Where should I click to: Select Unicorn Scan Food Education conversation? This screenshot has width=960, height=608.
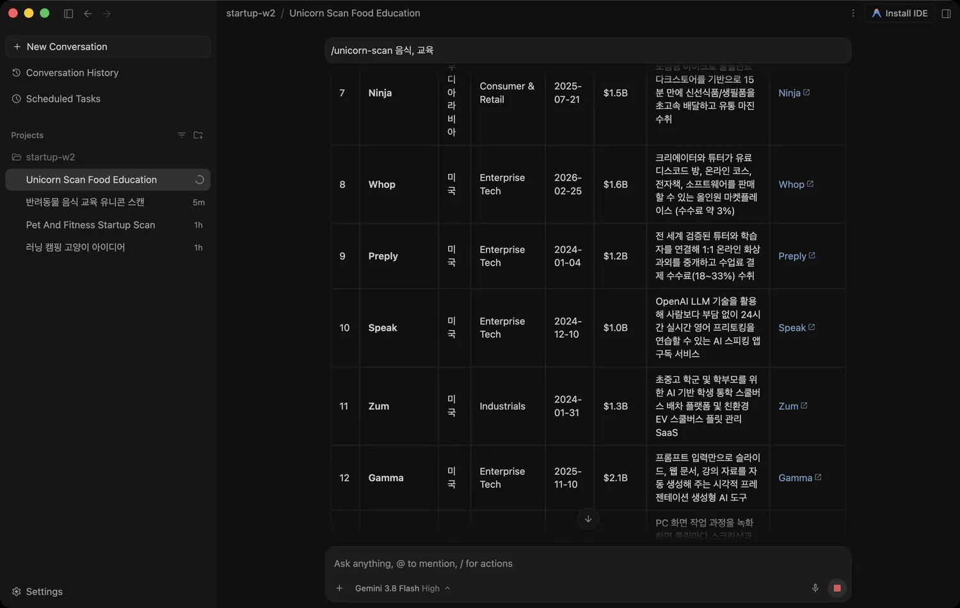(108, 180)
